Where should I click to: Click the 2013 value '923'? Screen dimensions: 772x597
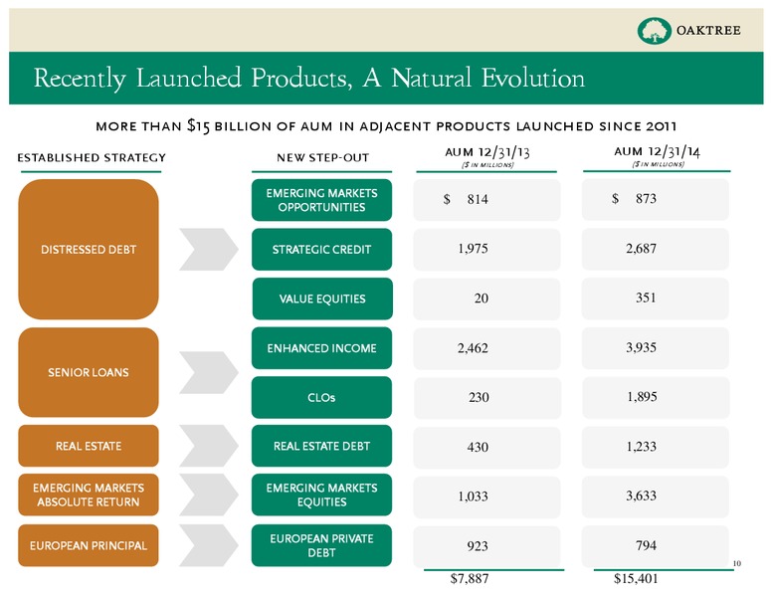[478, 546]
